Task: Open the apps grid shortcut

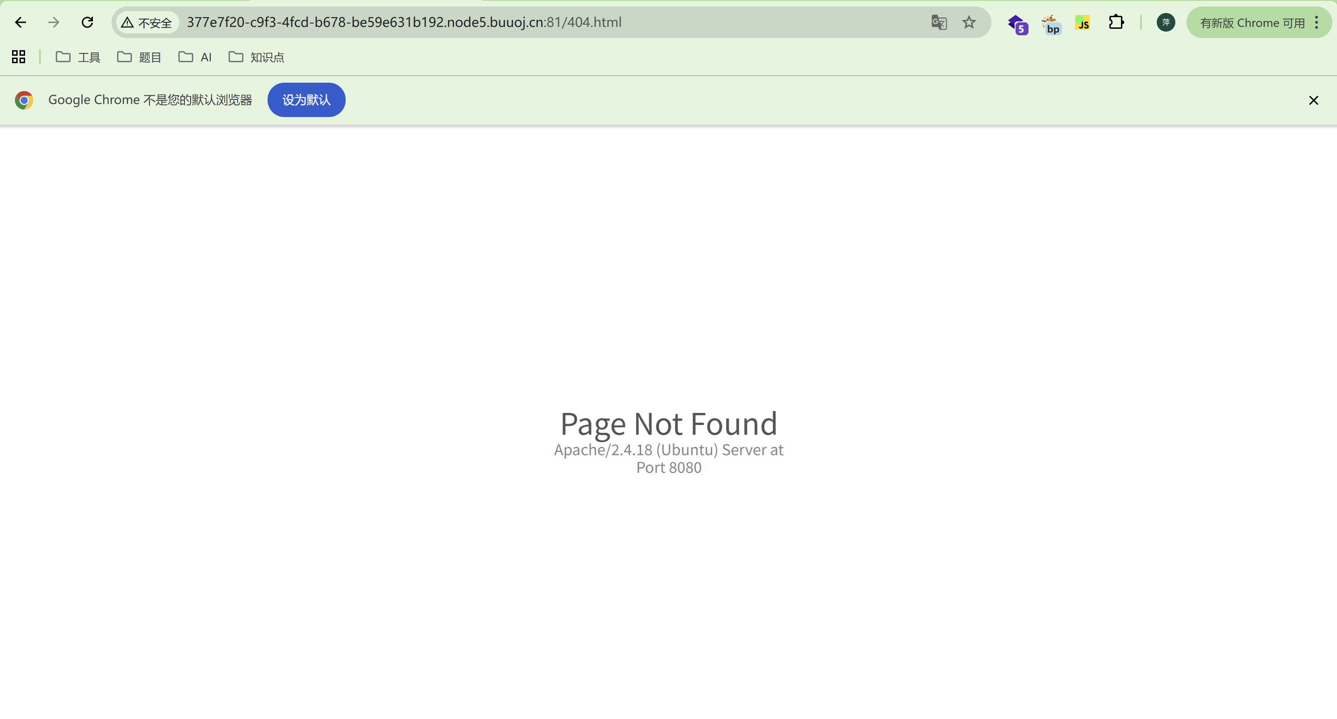Action: [x=19, y=57]
